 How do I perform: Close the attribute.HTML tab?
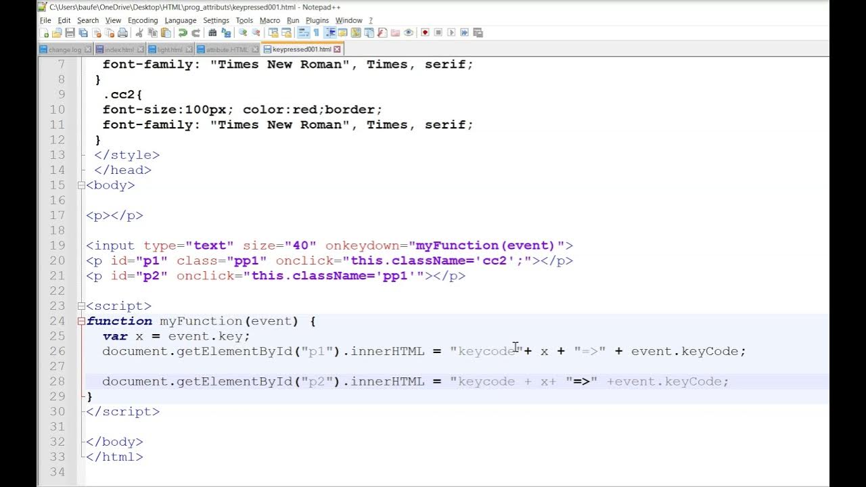(255, 49)
